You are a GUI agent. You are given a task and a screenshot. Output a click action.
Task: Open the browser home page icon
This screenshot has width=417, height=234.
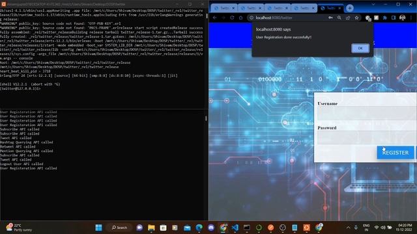click(x=240, y=18)
